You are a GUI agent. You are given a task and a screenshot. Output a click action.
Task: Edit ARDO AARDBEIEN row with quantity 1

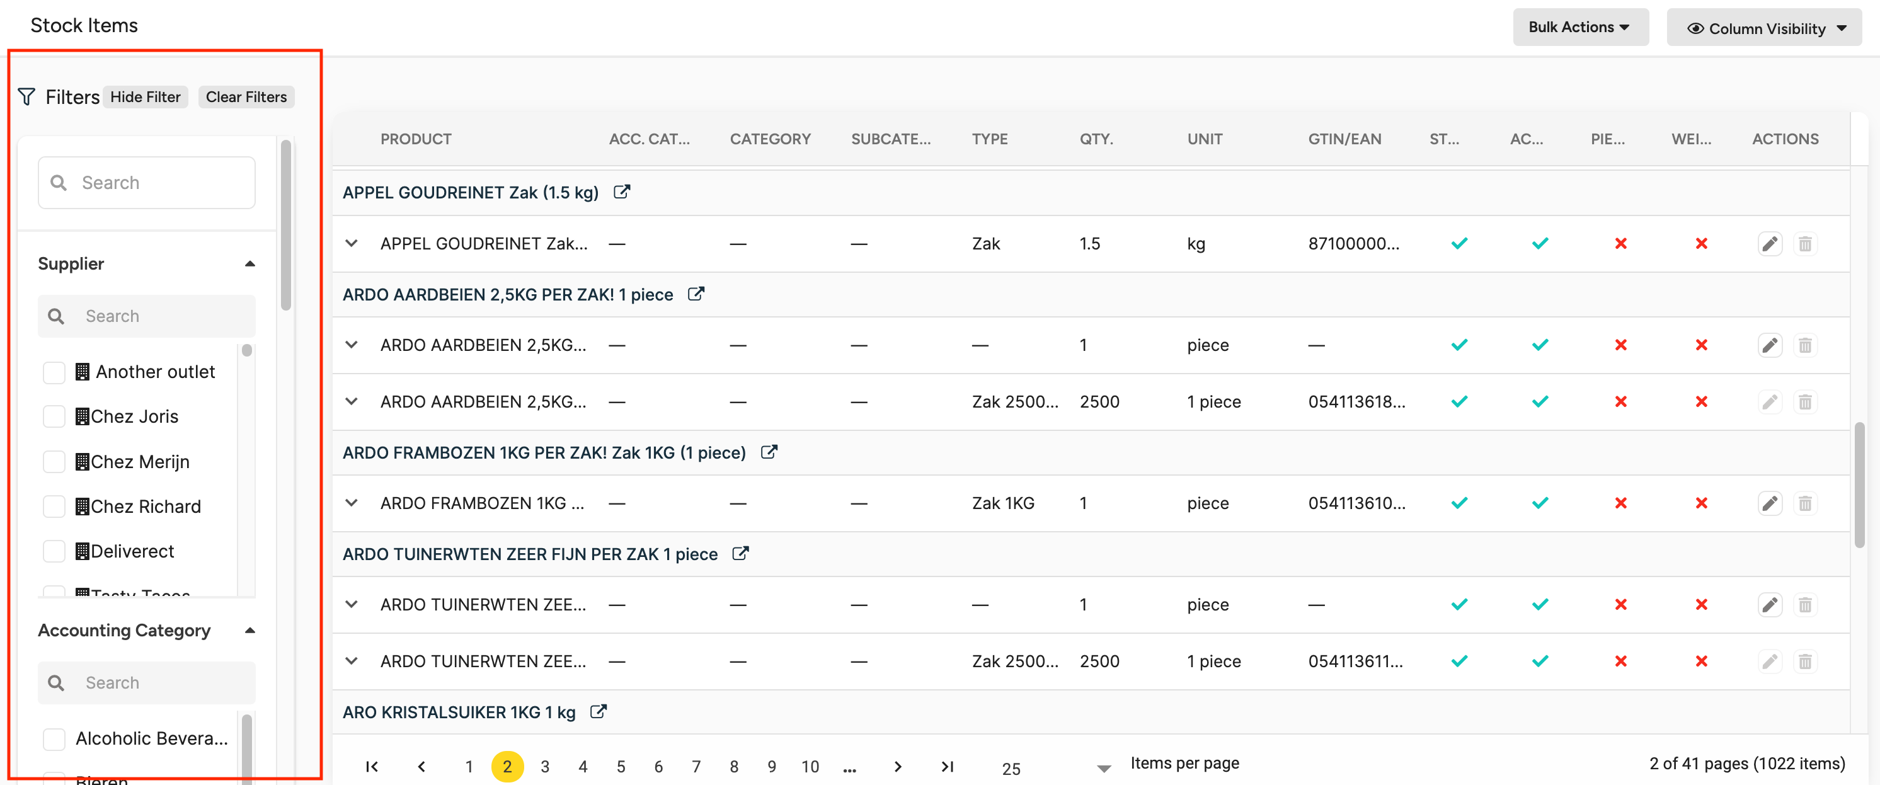coord(1770,345)
